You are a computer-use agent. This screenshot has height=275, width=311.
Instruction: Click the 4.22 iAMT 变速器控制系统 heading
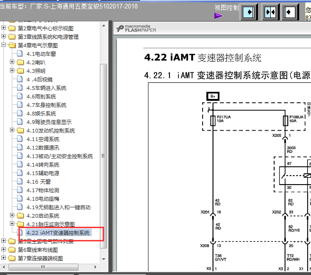pos(203,58)
